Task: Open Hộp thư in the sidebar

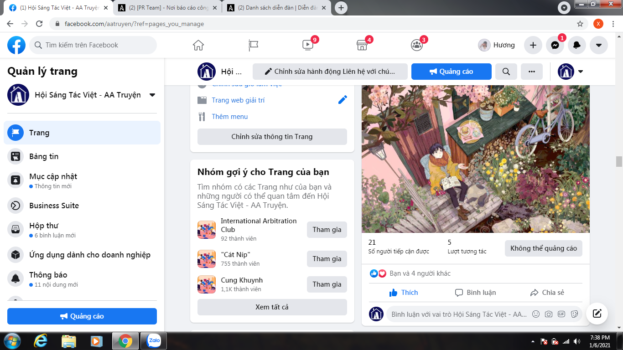Action: click(x=82, y=230)
